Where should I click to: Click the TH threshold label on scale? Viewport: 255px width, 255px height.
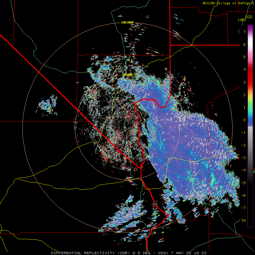[x=243, y=220]
